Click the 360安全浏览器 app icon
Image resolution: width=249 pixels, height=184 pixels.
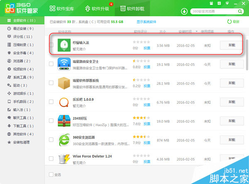(64, 140)
